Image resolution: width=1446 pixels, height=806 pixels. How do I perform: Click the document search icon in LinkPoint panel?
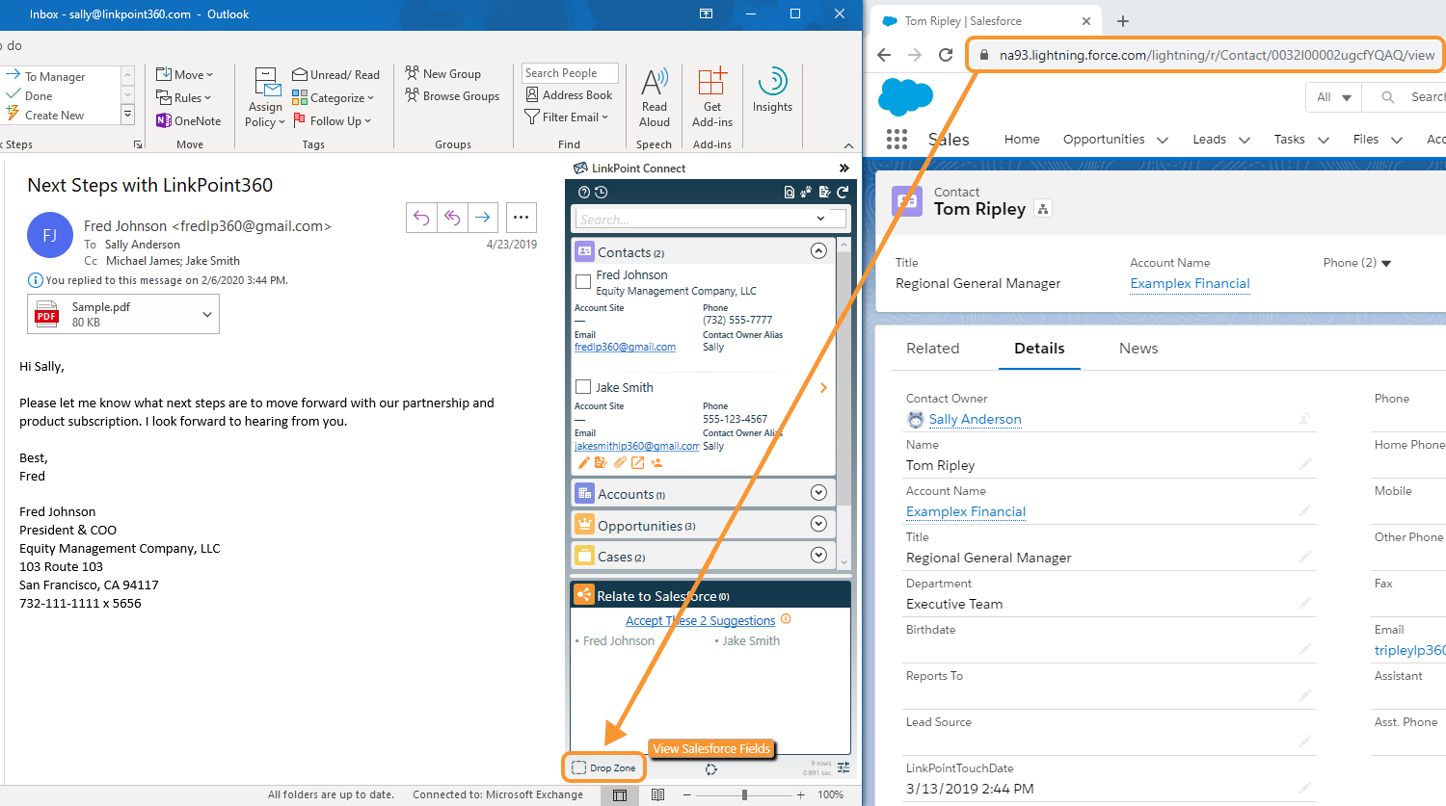coord(790,192)
